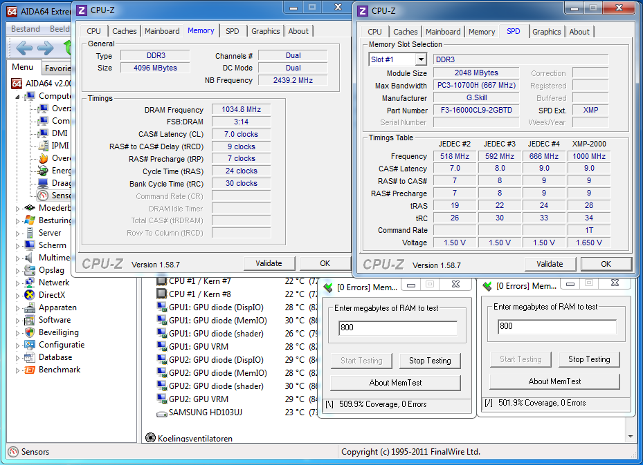The image size is (643, 465).
Task: Open the Bestand menu
Action: tap(26, 29)
